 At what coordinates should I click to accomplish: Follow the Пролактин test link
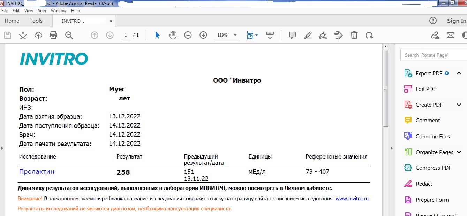(x=37, y=172)
